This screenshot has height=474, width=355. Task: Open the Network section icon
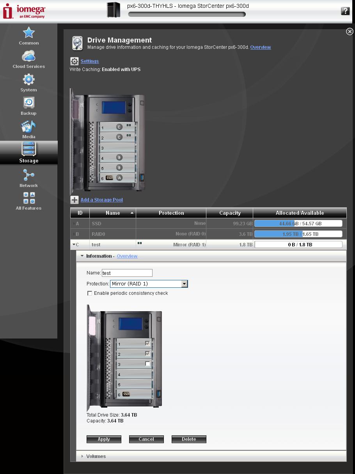click(x=28, y=175)
